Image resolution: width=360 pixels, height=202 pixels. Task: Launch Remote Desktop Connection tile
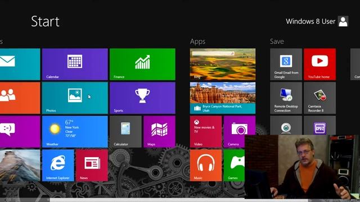click(286, 98)
